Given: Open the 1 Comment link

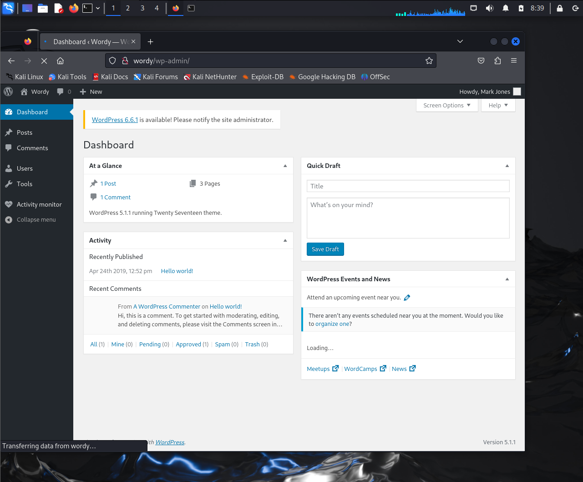Looking at the screenshot, I should [116, 197].
